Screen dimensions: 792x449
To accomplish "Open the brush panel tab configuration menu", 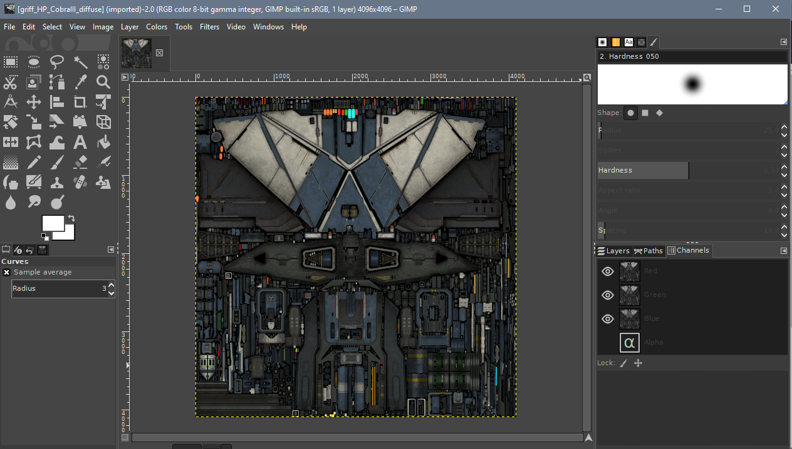I will [x=783, y=42].
